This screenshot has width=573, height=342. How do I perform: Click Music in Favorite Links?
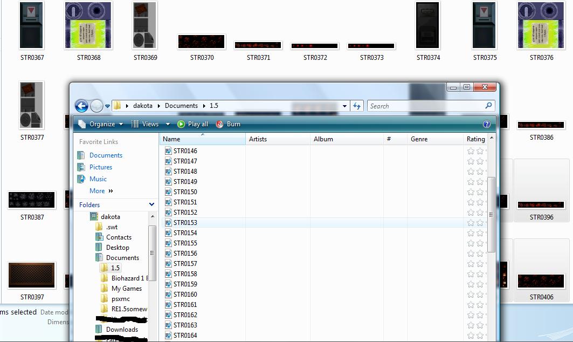98,179
